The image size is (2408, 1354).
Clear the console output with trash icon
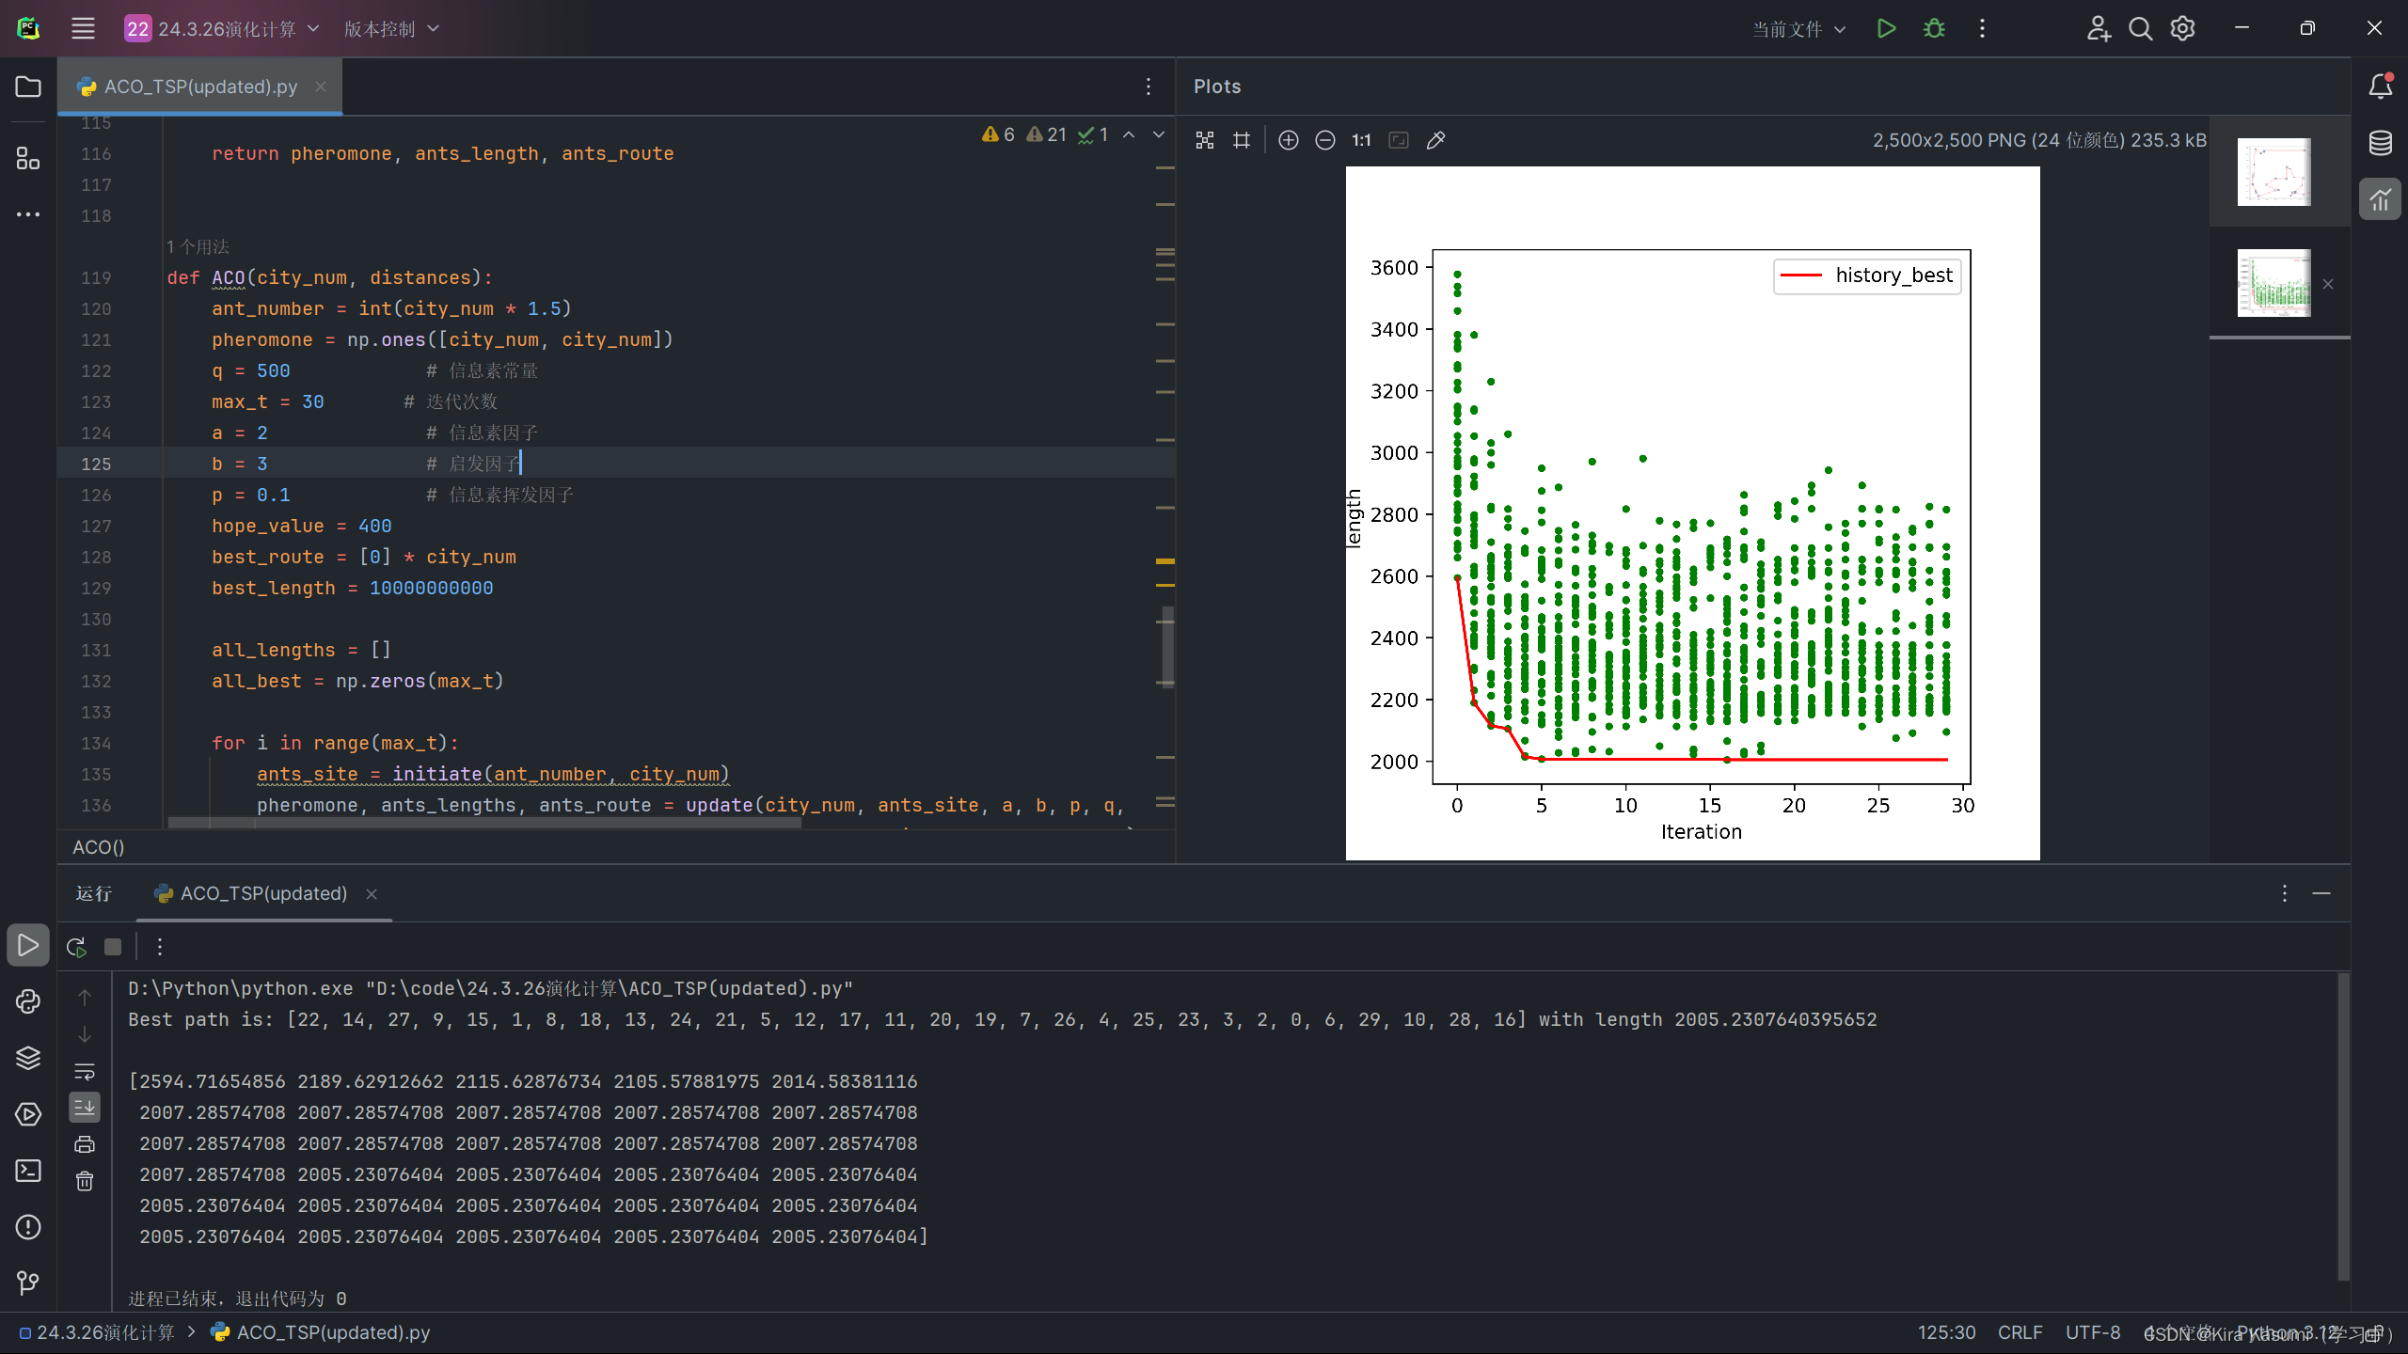click(85, 1182)
